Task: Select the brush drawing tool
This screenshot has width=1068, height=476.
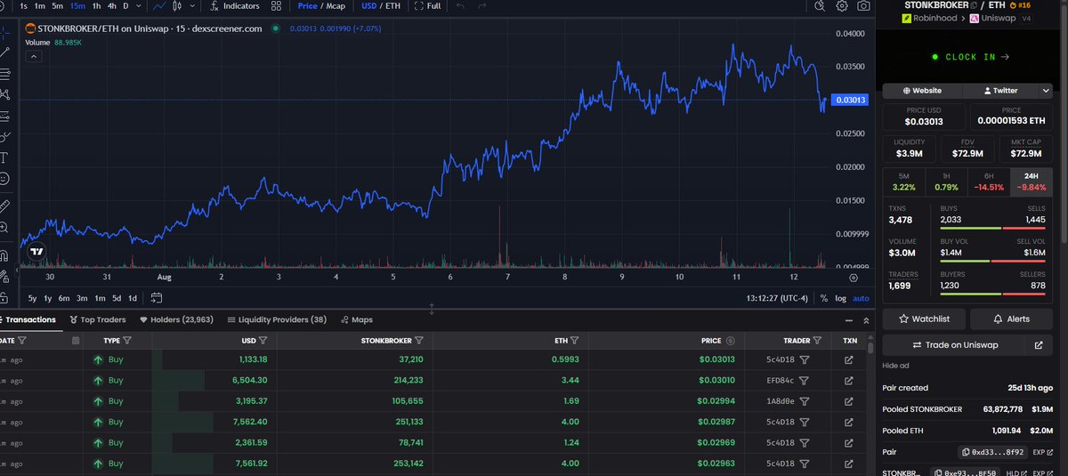Action: pos(5,136)
